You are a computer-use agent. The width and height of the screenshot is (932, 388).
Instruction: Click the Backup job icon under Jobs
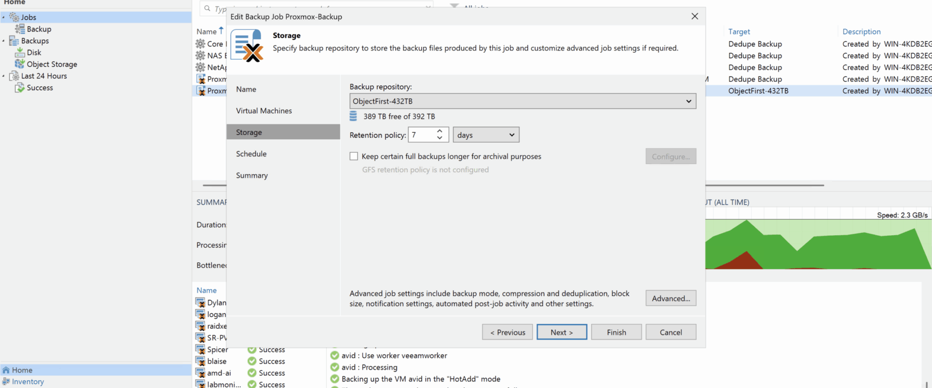20,29
